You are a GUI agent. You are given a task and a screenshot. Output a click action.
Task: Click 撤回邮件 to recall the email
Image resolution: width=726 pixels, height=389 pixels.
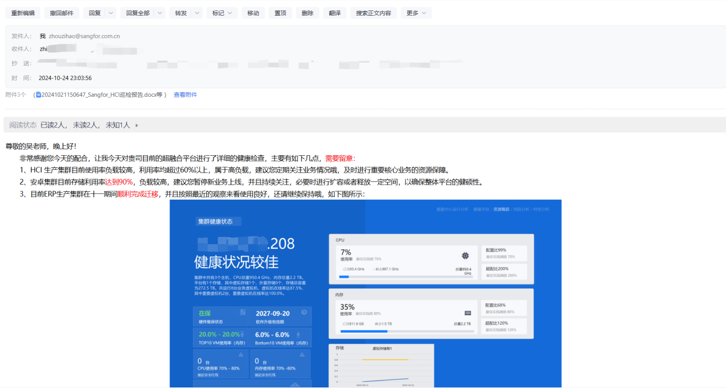61,12
